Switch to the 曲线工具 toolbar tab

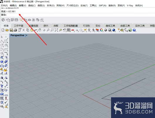110,26
